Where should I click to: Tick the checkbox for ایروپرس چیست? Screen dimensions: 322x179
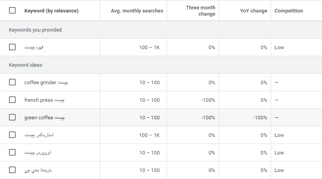pos(13,152)
